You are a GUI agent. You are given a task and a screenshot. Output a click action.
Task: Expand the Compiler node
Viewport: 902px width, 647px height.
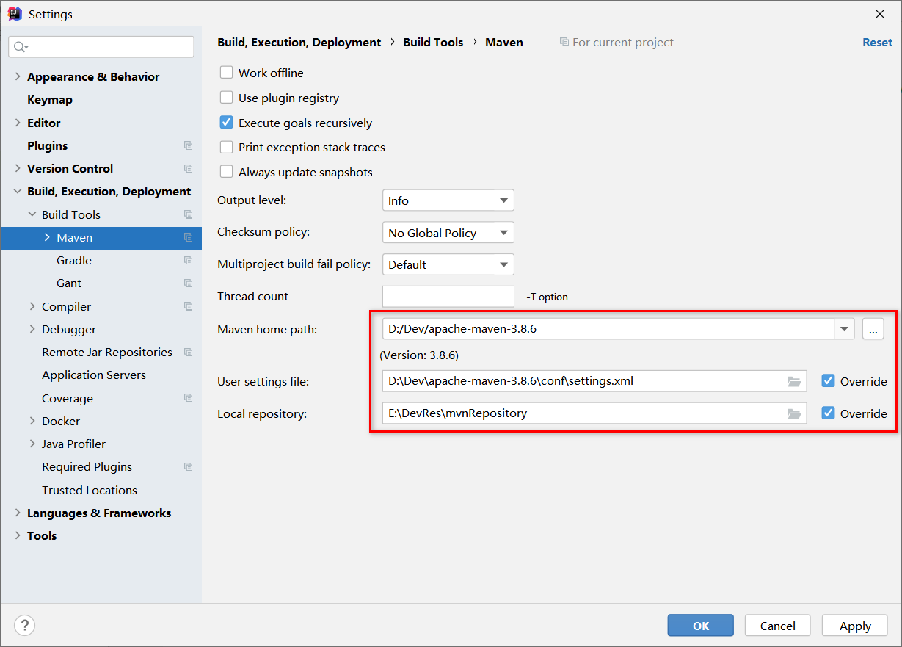pos(32,306)
